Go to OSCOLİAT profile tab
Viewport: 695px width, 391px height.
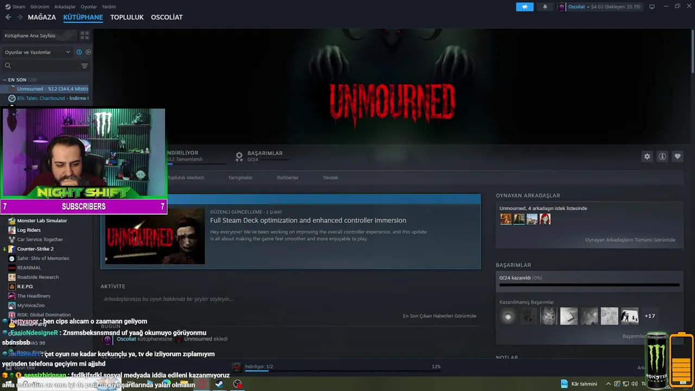pyautogui.click(x=167, y=17)
